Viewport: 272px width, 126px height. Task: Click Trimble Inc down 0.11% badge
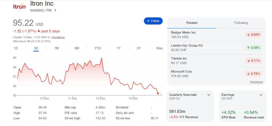coord(253,61)
